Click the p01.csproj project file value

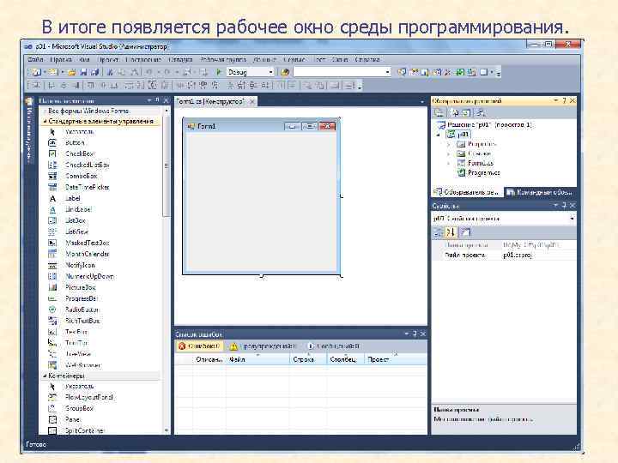pyautogui.click(x=518, y=256)
